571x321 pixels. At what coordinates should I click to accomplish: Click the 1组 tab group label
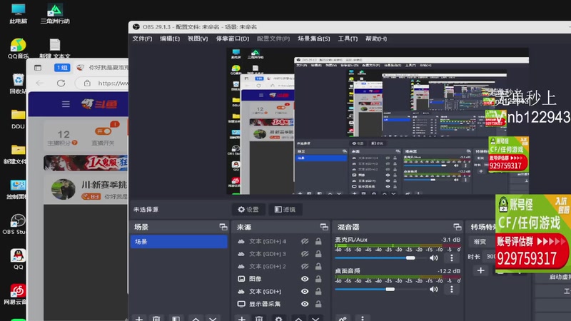62,68
